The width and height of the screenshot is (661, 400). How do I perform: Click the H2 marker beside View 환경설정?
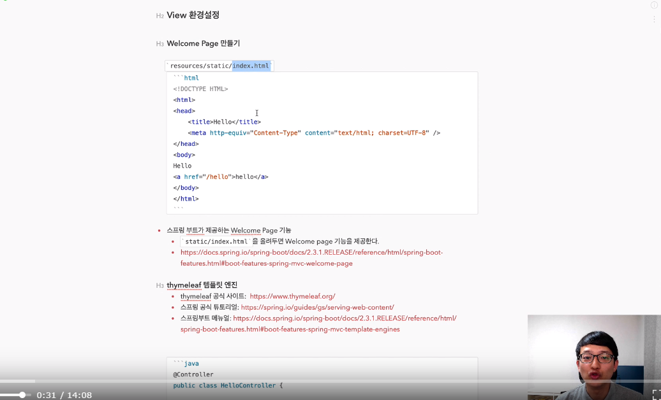point(160,16)
